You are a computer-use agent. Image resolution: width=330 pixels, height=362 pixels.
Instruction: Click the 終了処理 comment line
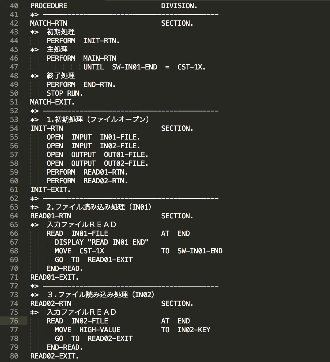point(61,76)
